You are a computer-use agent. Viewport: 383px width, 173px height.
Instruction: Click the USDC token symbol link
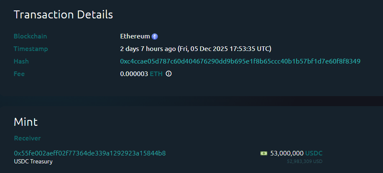tap(314, 153)
